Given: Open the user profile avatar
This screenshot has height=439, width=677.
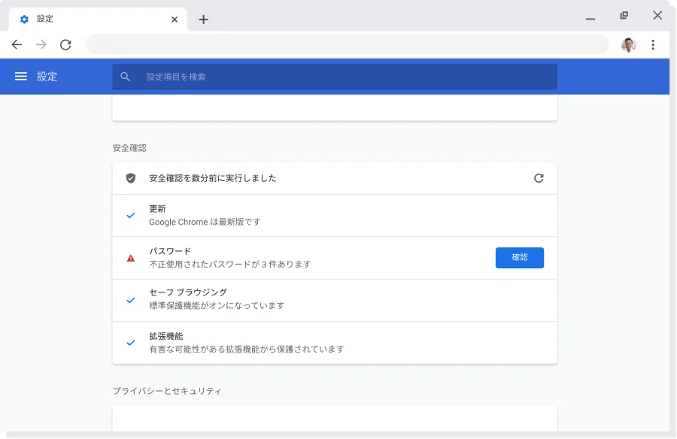Looking at the screenshot, I should pyautogui.click(x=628, y=45).
